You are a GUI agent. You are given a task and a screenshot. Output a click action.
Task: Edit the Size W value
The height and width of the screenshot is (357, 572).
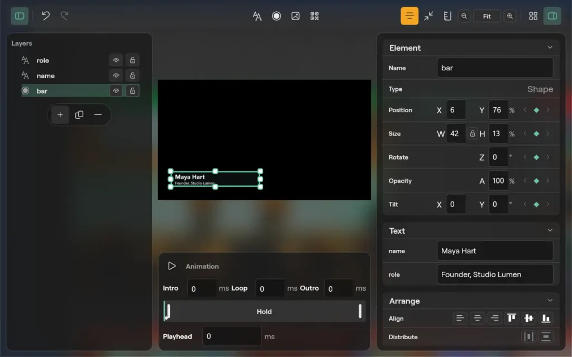tap(456, 134)
